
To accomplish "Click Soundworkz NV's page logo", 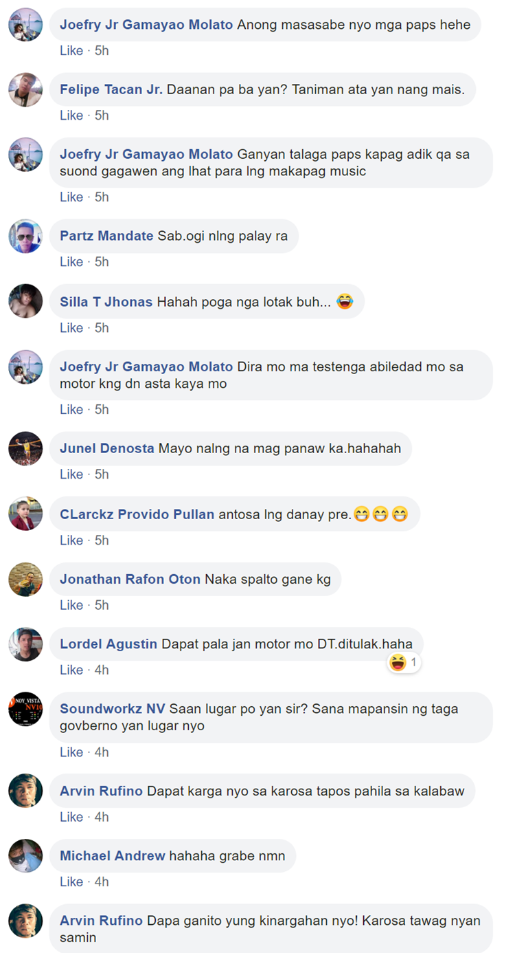I will pyautogui.click(x=25, y=709).
